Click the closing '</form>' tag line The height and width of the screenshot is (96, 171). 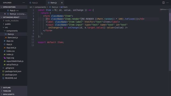(x=48, y=31)
